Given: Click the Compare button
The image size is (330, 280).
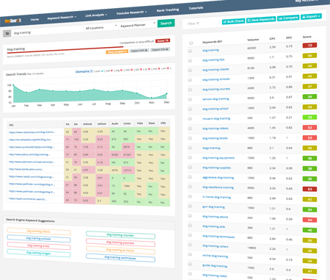Looking at the screenshot, I should pos(288,18).
